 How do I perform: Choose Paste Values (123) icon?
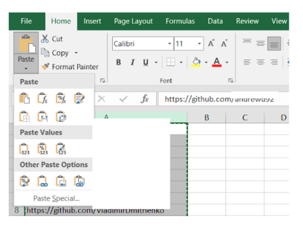pyautogui.click(x=24, y=149)
